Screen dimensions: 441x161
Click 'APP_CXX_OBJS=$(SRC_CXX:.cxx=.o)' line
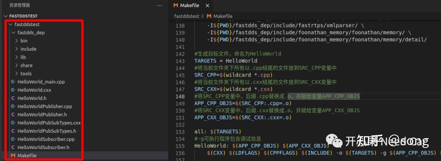[243, 118]
